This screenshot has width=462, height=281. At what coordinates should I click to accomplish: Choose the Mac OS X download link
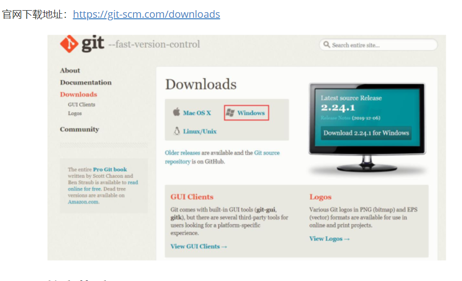(197, 113)
